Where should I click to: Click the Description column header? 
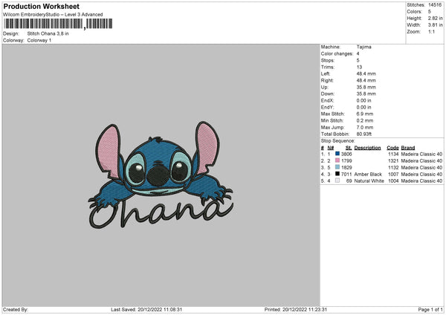pos(367,148)
